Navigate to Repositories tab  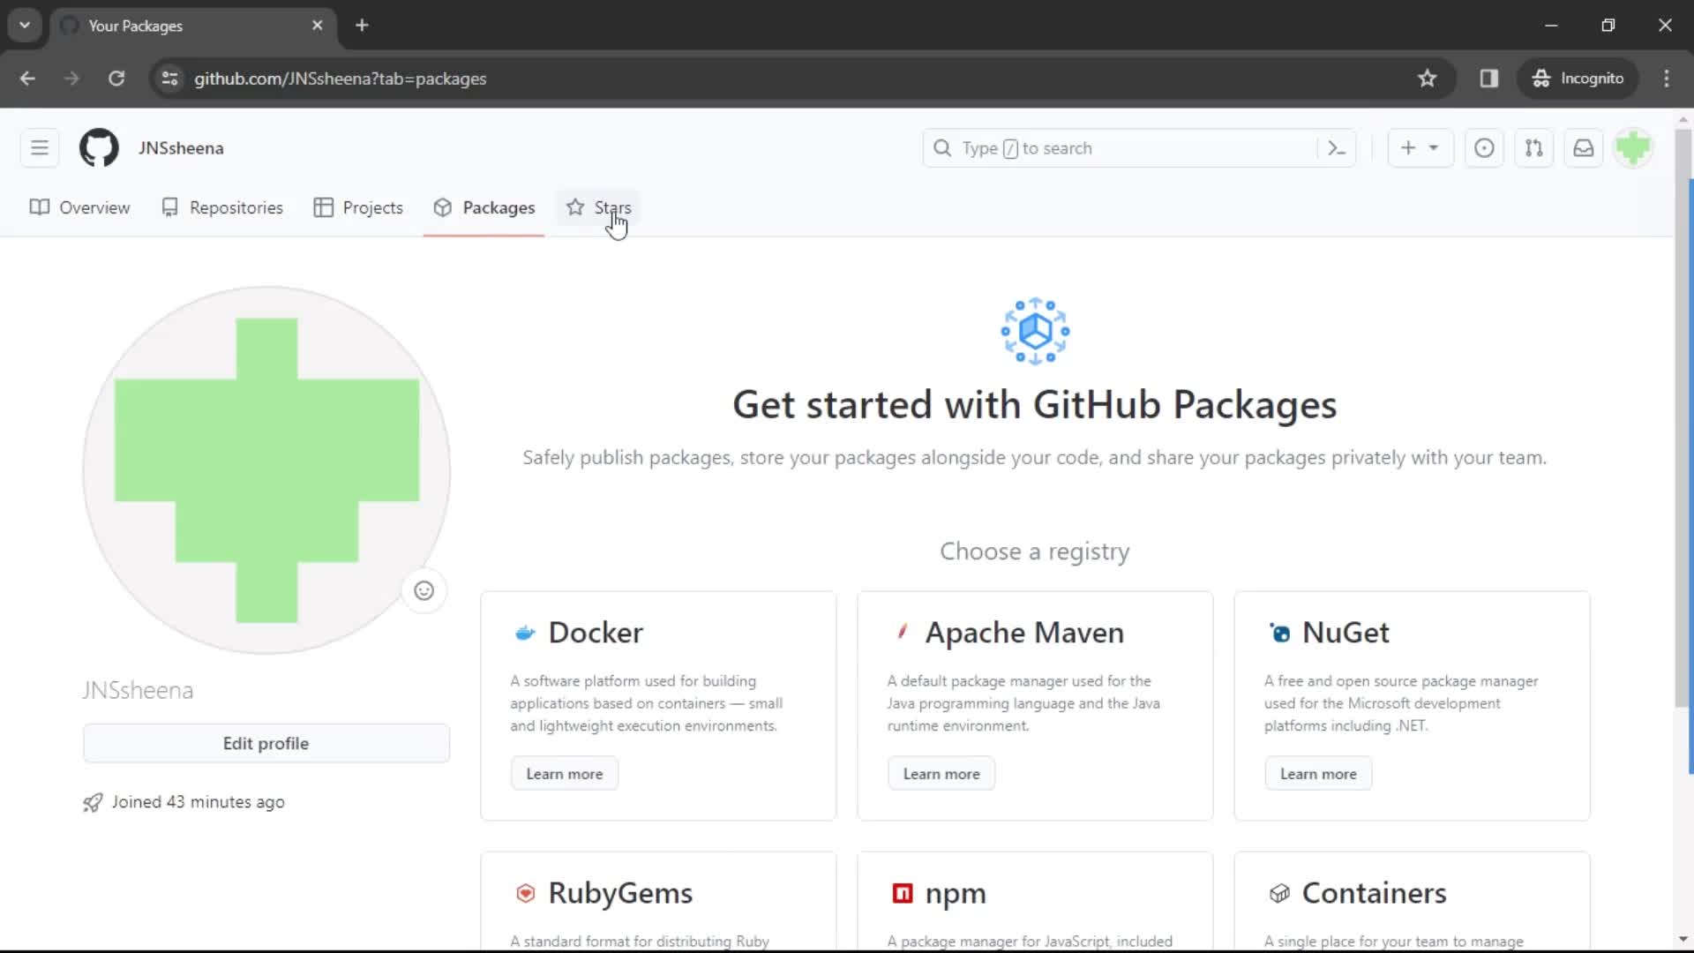pos(235,207)
